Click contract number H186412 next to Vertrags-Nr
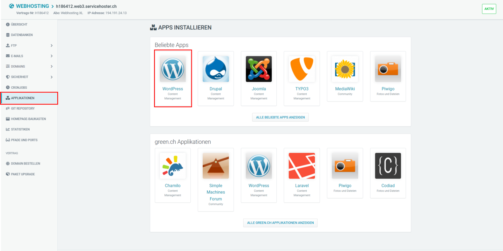 [x=42, y=13]
